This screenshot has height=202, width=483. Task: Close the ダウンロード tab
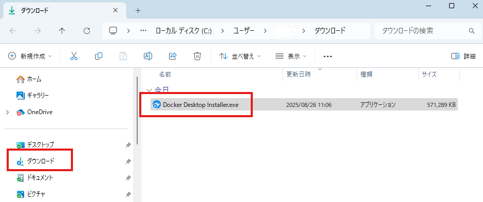click(115, 10)
